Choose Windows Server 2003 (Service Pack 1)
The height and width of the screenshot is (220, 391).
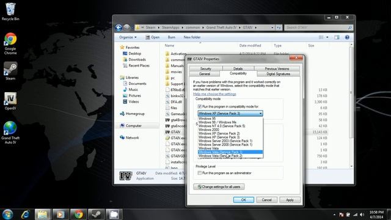230,141
